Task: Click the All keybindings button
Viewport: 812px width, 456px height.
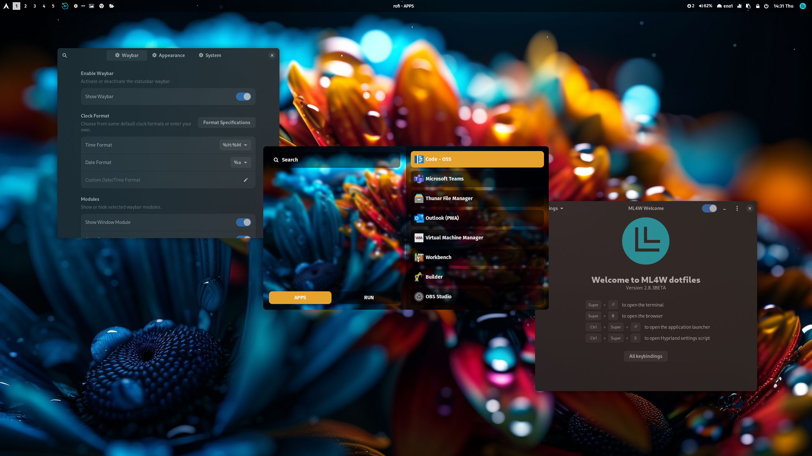Action: coord(645,356)
